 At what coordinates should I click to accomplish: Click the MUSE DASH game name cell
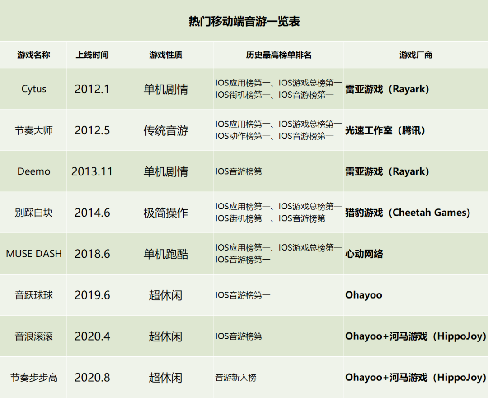tap(33, 254)
